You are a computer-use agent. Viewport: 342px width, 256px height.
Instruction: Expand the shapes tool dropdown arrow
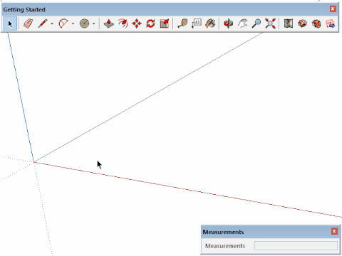pyautogui.click(x=94, y=23)
